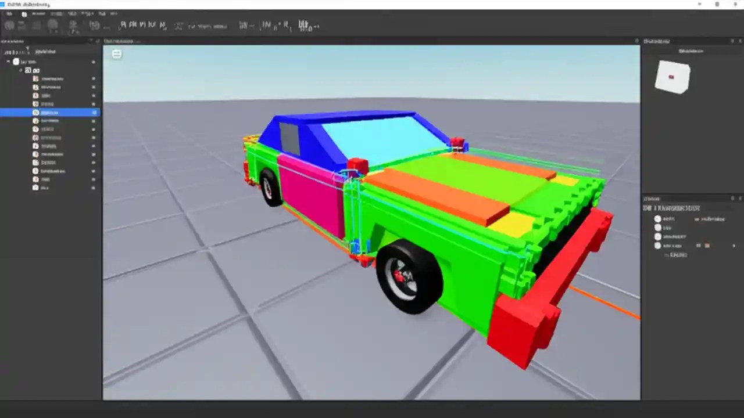This screenshot has width=744, height=418.
Task: Expand the model node in the Explorer tree
Action: (x=20, y=70)
